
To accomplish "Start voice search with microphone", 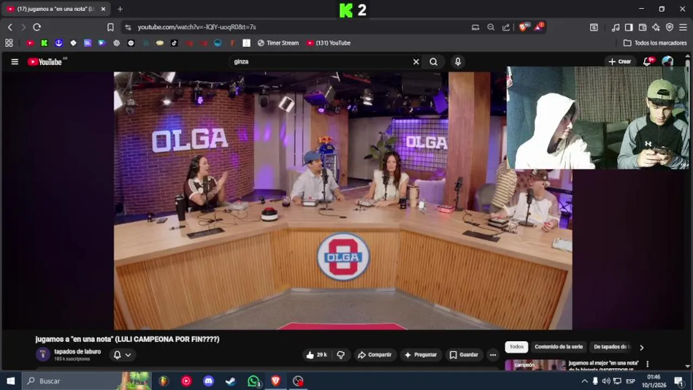I will [457, 62].
